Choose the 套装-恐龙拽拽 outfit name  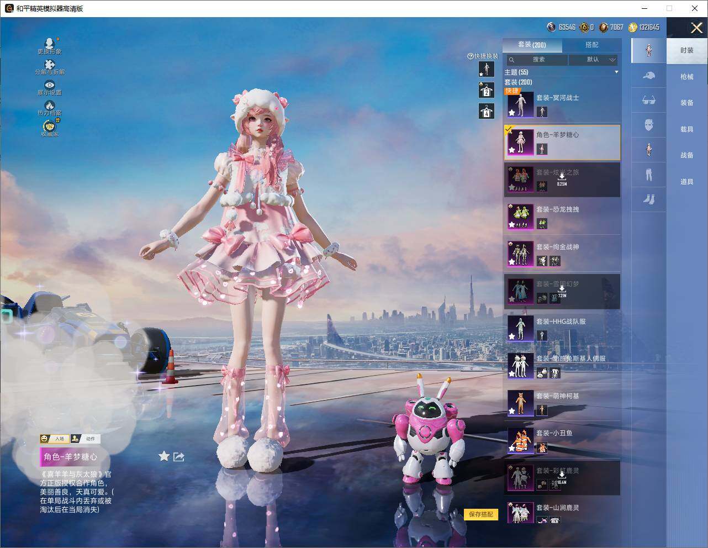click(558, 210)
